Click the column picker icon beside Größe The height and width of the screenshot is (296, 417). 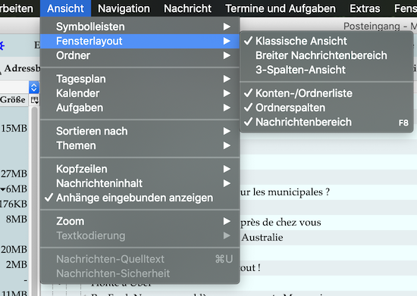tap(34, 100)
